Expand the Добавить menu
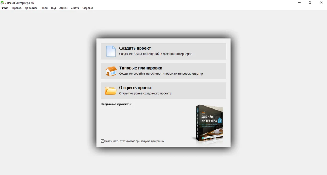Viewport: 327px width, 175px height. [x=31, y=8]
